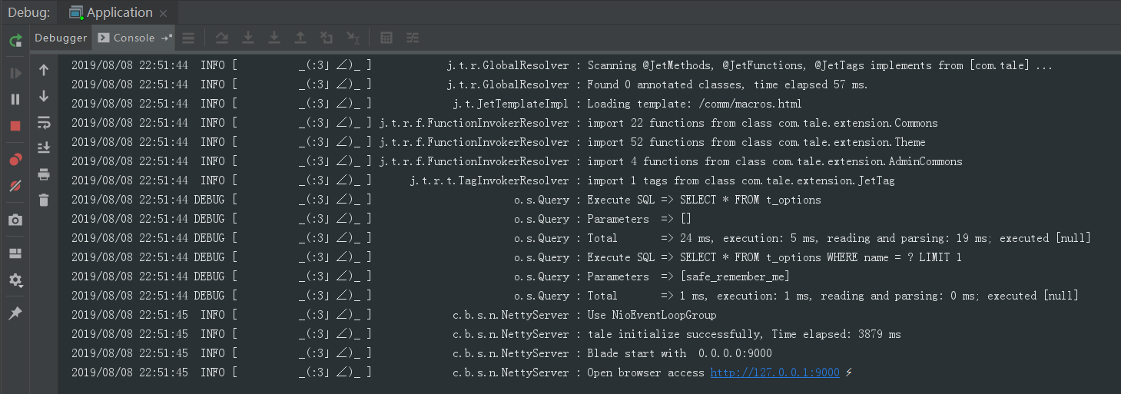
Task: Open the http://127.0.0.1:9000 link
Action: (x=774, y=372)
